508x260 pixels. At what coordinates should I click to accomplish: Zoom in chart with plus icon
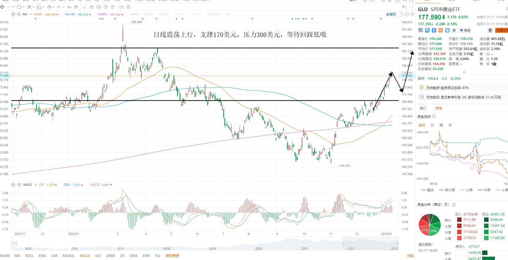click(412, 14)
